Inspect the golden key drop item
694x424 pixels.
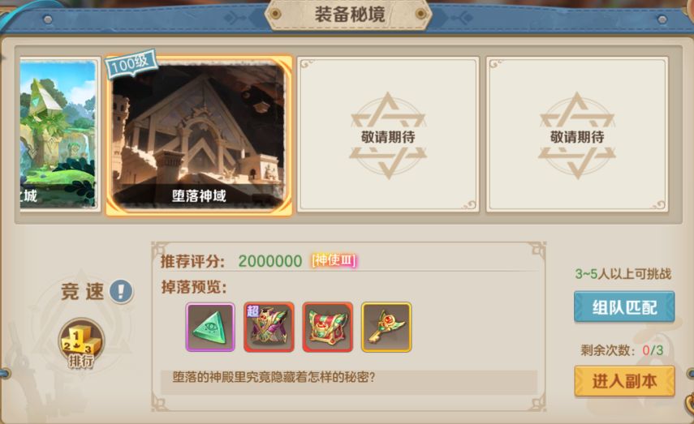pos(386,328)
